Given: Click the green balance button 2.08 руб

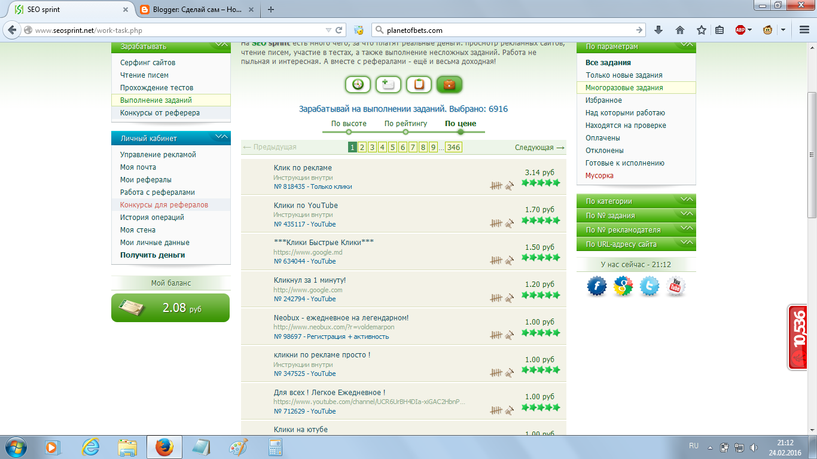Looking at the screenshot, I should 170,308.
